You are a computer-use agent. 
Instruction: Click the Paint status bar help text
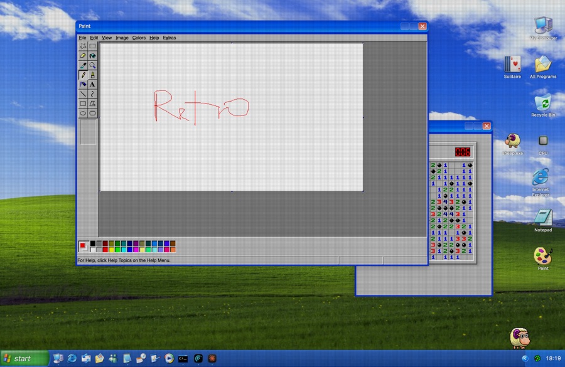click(124, 260)
